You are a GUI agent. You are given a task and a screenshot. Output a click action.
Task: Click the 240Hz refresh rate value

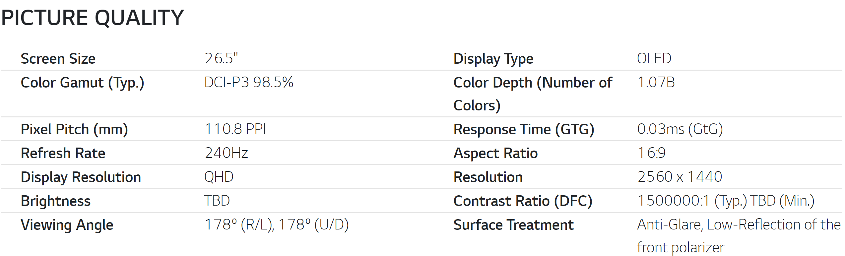click(x=226, y=153)
